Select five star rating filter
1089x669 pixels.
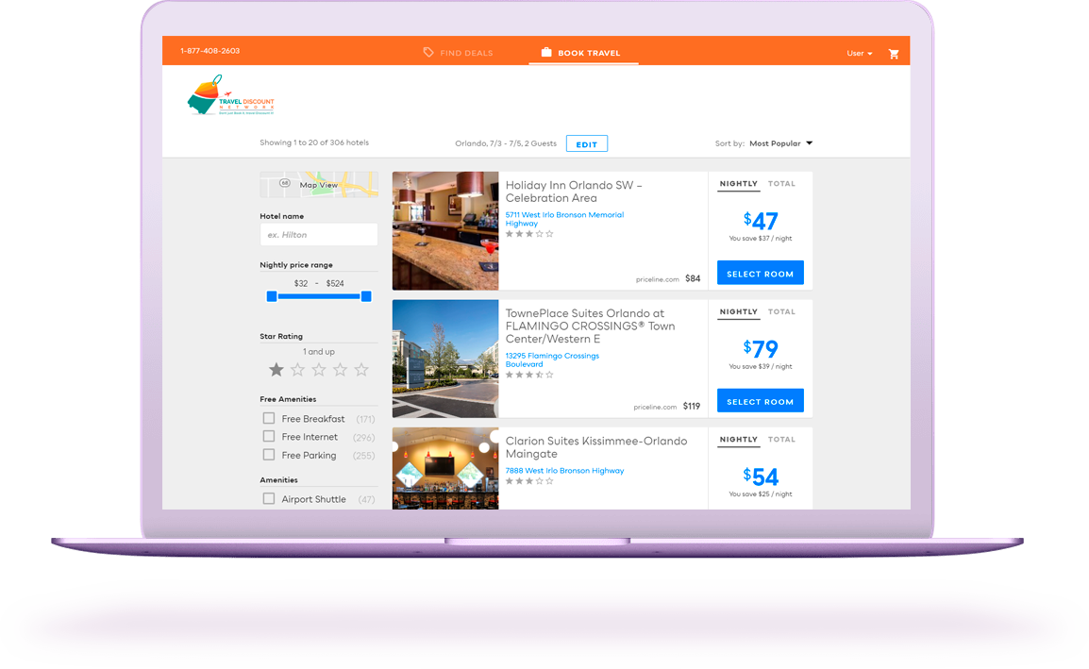pyautogui.click(x=361, y=370)
